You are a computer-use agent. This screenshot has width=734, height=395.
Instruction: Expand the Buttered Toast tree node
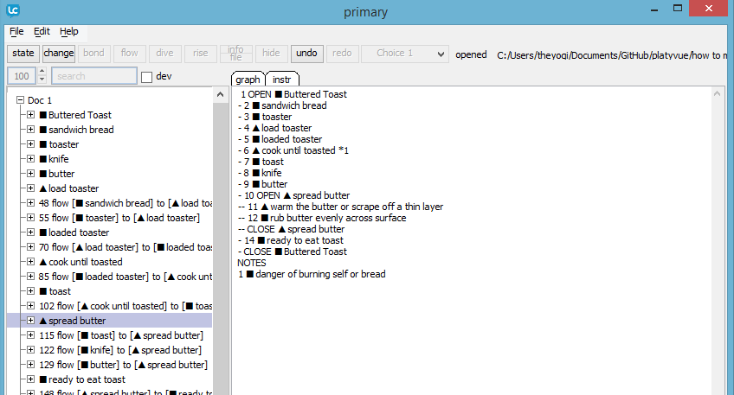pos(31,115)
